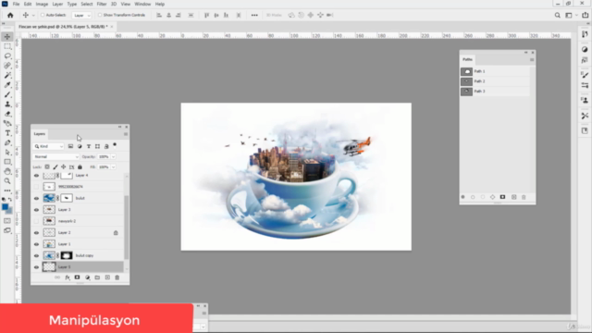Click the Paths panel tab
The width and height of the screenshot is (592, 333).
tap(467, 59)
